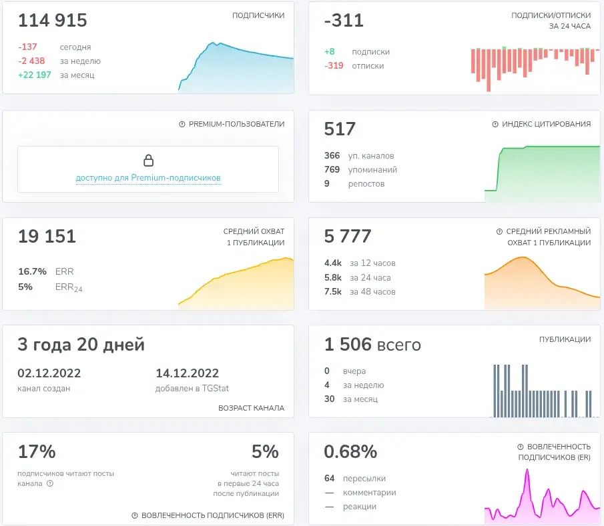Viewport: 604px width, 526px height.
Task: Click the '5% ERR24' row
Action: pos(50,287)
